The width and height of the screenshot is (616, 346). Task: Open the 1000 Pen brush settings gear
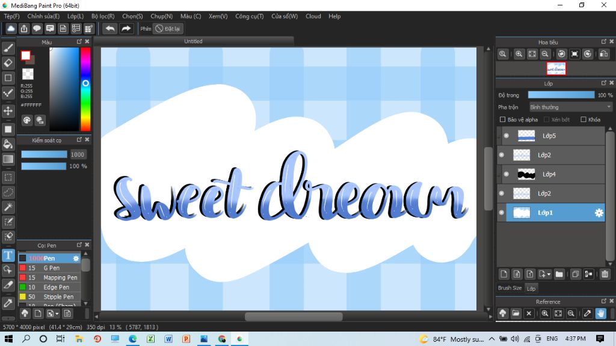(76, 258)
